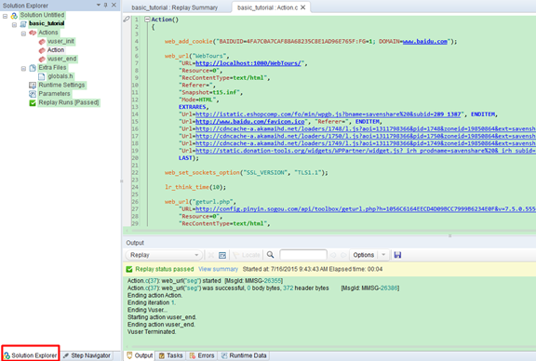The image size is (536, 361).
Task: Open the vuser_end action
Action: tap(61, 59)
